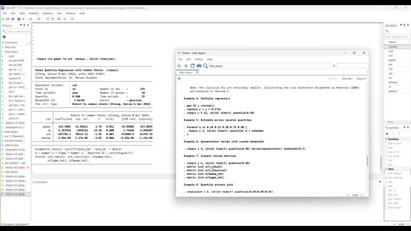Open the Viewer tab list dropdown arrow
Image resolution: width=411 pixels, height=231 pixels.
[x=367, y=73]
